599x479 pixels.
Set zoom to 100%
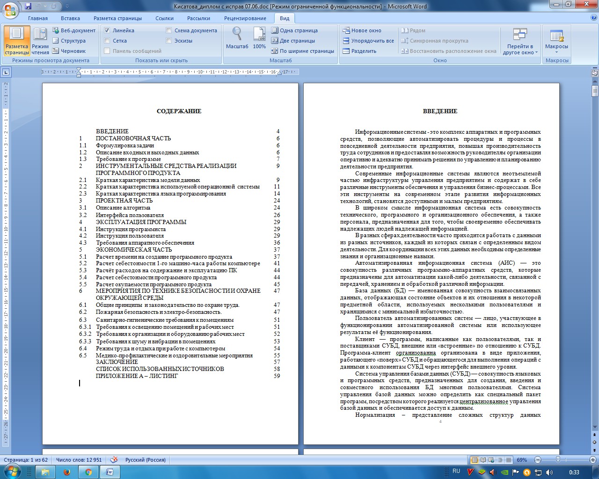tap(259, 38)
